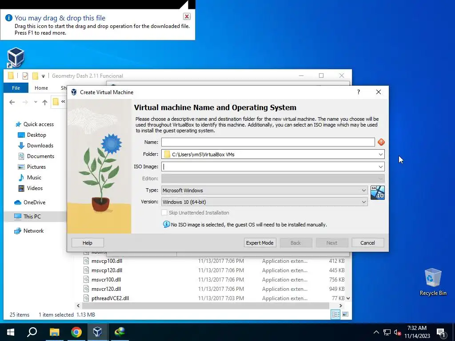The height and width of the screenshot is (341, 455).
Task: Open Downloads in navigation pane
Action: pos(40,146)
